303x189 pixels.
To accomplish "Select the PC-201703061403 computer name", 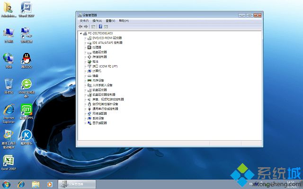I will (x=100, y=34).
